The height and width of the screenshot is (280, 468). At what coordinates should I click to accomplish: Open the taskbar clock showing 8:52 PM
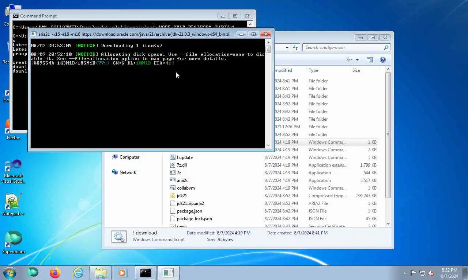click(449, 273)
